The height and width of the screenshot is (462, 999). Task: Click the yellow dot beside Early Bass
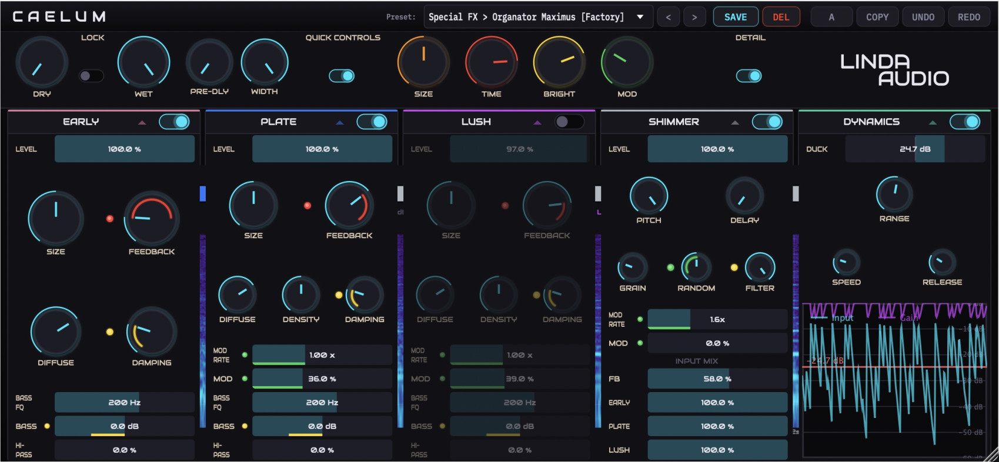pyautogui.click(x=47, y=426)
